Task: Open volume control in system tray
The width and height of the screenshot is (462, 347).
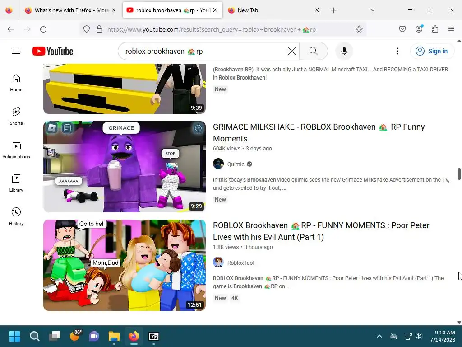Action: click(x=419, y=336)
